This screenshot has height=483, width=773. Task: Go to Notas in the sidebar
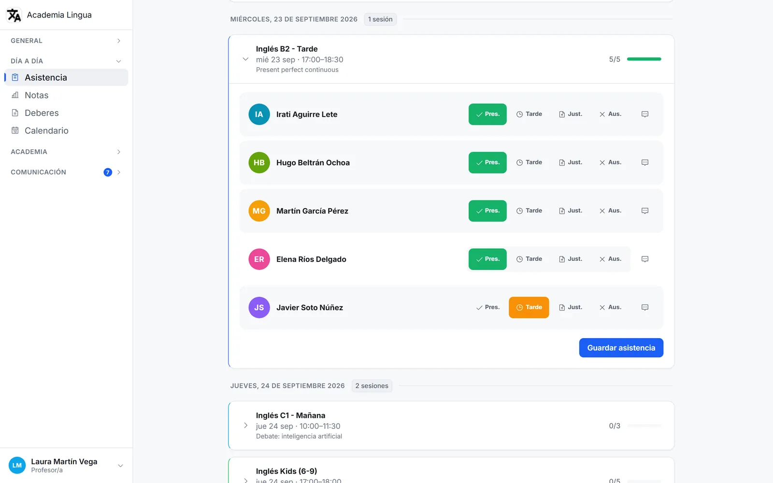(x=66, y=96)
